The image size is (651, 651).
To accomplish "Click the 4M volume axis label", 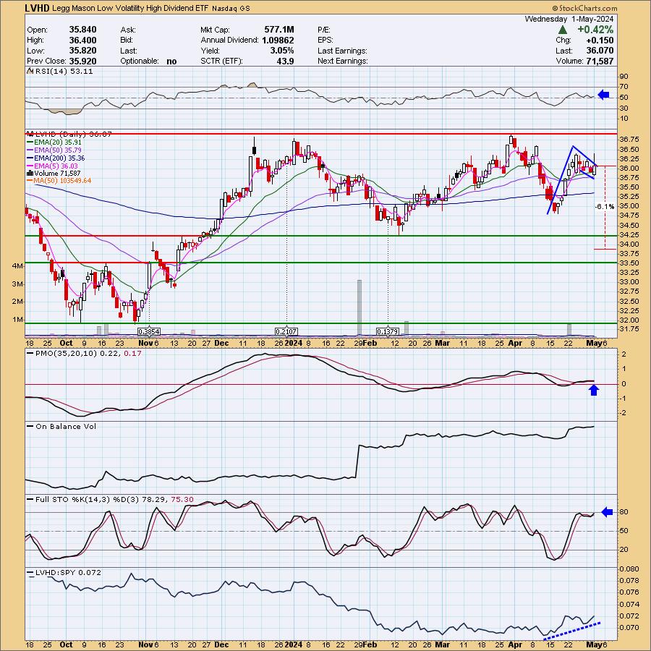I will click(17, 266).
